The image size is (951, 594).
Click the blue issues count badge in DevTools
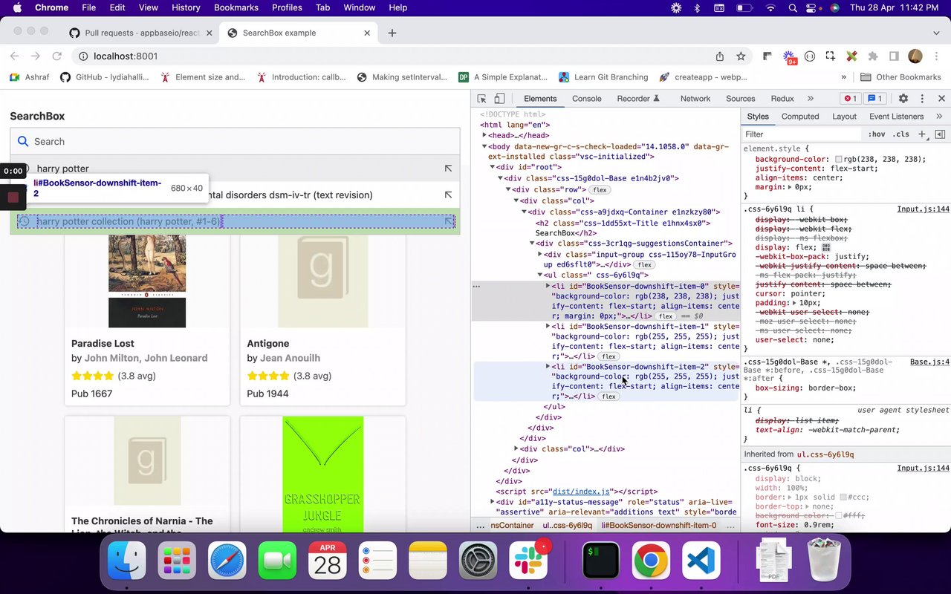pyautogui.click(x=875, y=99)
